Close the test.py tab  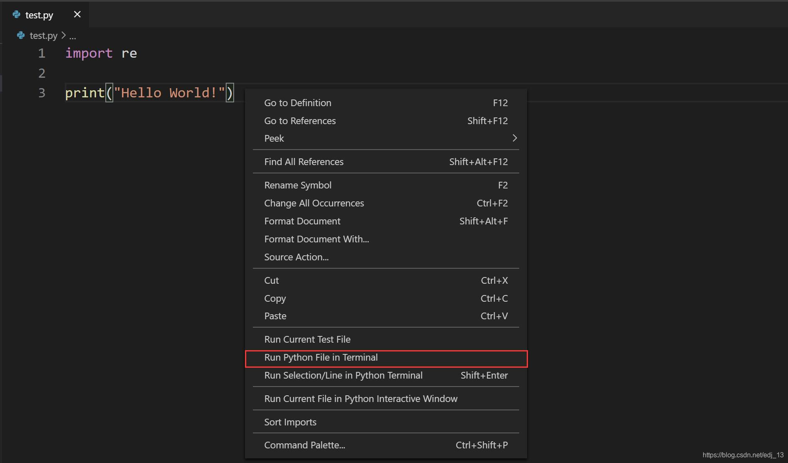[x=77, y=14]
